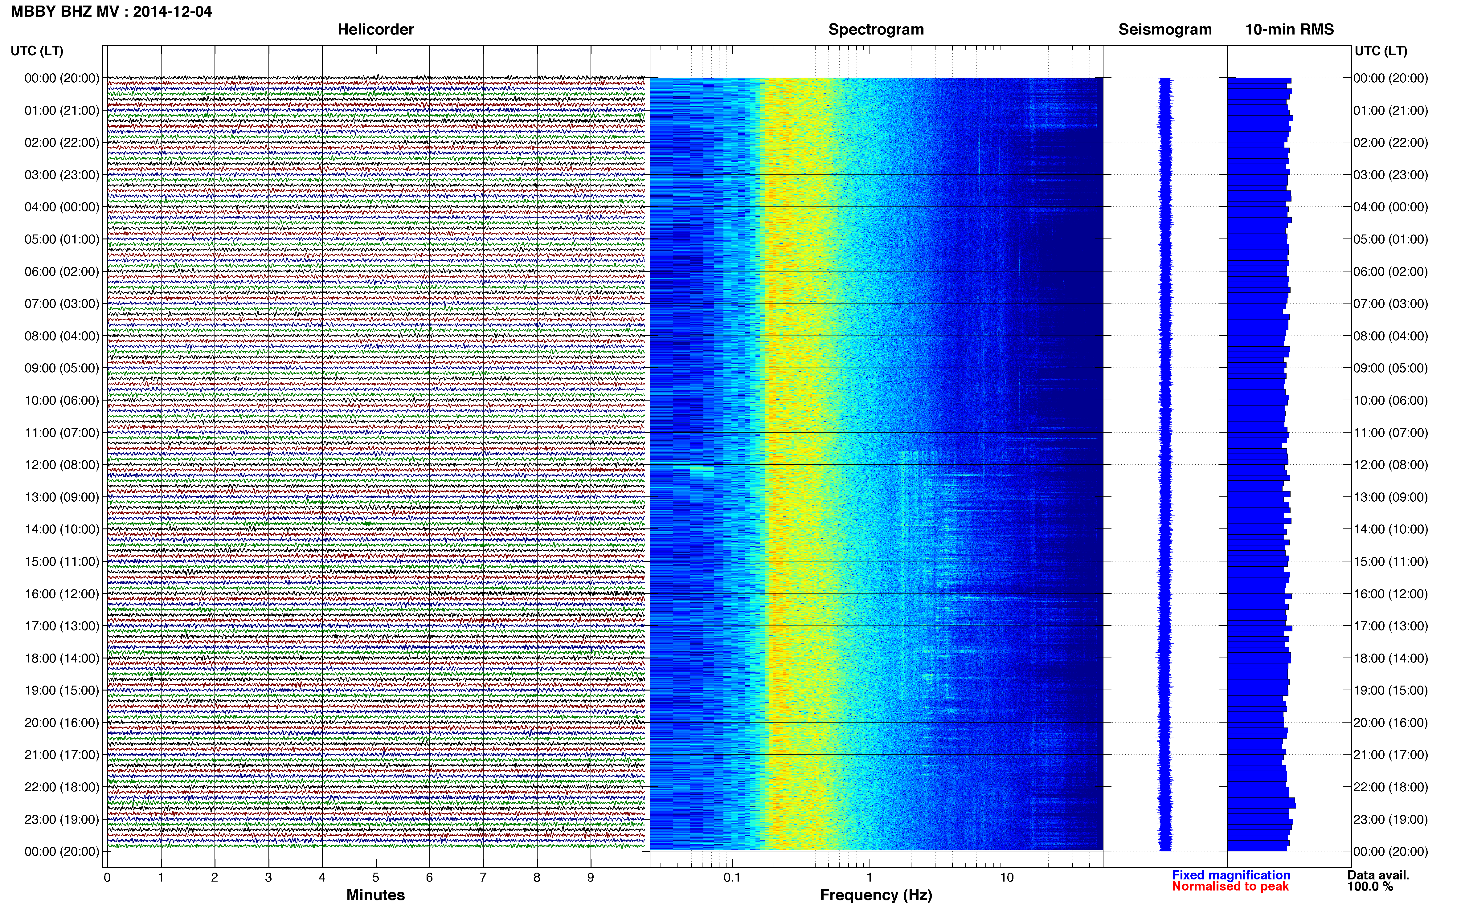The width and height of the screenshot is (1461, 913).
Task: Click the left '20:00 (16:00)' time label
Action: (62, 722)
